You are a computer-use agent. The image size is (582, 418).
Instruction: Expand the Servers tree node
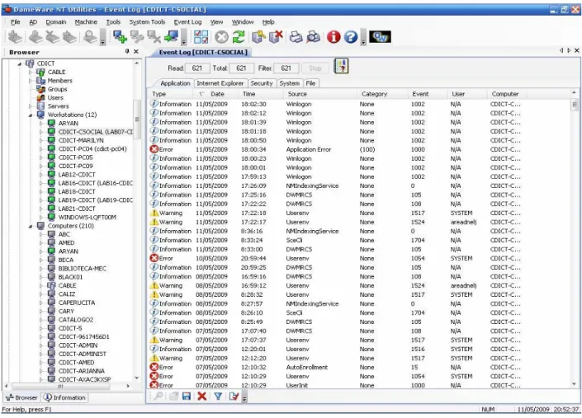(x=31, y=106)
